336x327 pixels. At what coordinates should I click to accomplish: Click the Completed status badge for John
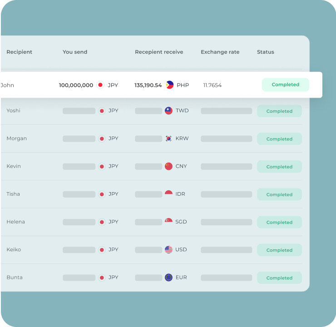coord(285,85)
